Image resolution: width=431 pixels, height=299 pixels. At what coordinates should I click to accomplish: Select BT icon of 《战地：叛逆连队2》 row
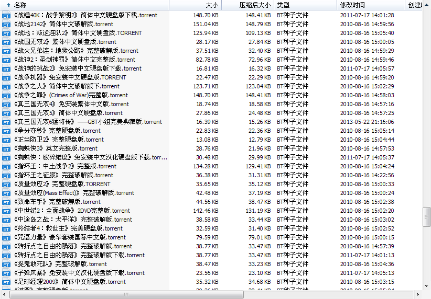pyautogui.click(x=6, y=33)
